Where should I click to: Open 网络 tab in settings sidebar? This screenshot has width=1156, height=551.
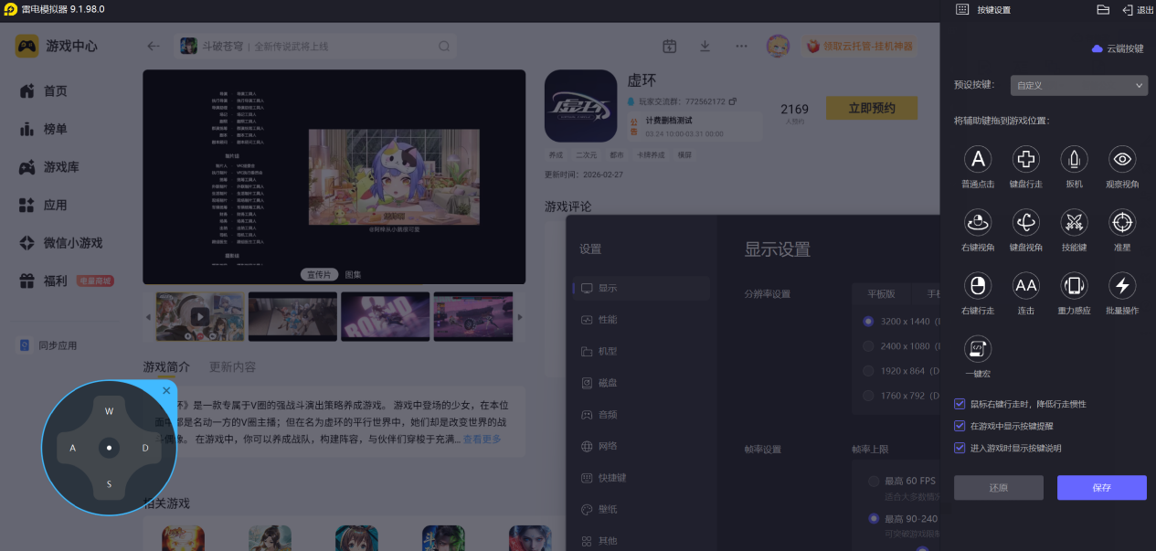coord(642,446)
